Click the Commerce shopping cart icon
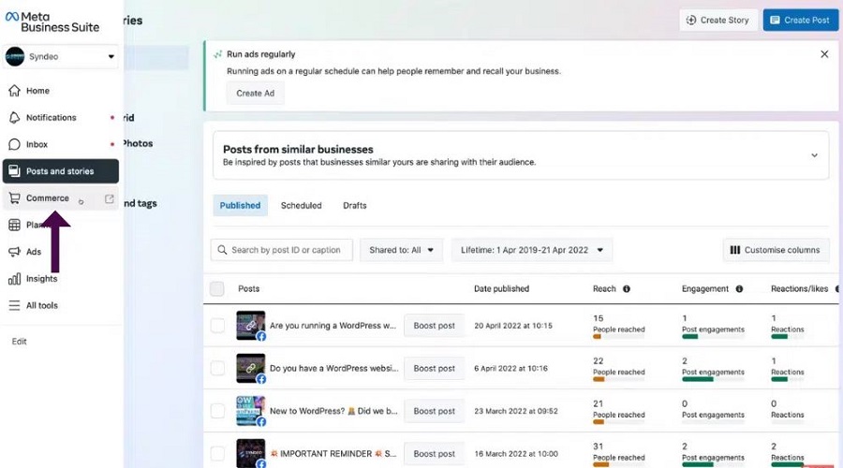843x468 pixels. pyautogui.click(x=14, y=198)
